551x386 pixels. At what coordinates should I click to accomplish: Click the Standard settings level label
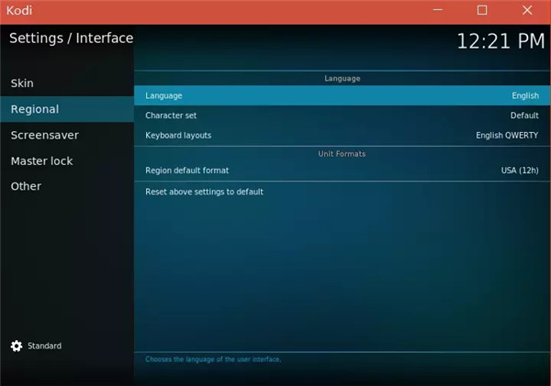44,346
